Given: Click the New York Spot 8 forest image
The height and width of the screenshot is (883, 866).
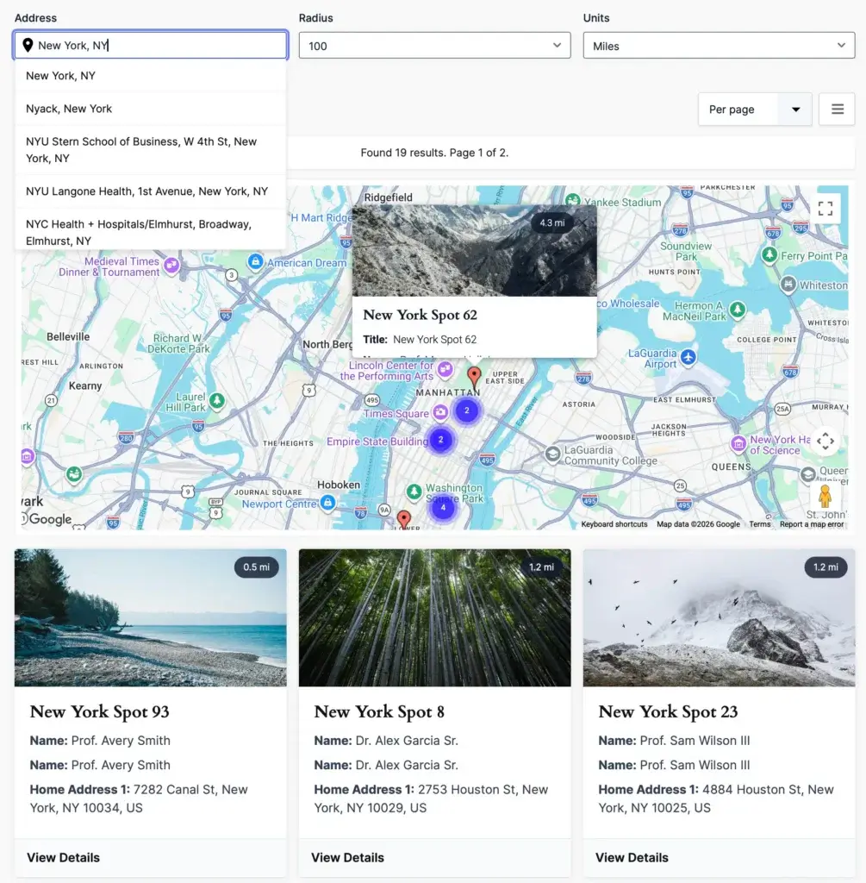Looking at the screenshot, I should point(434,617).
